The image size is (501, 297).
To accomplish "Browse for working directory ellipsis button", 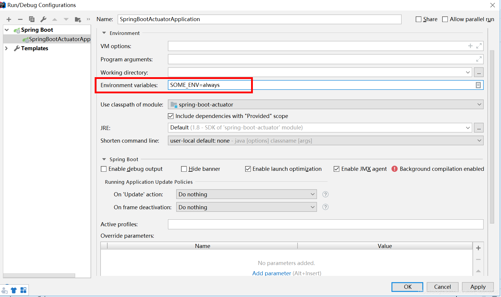I will coord(479,72).
